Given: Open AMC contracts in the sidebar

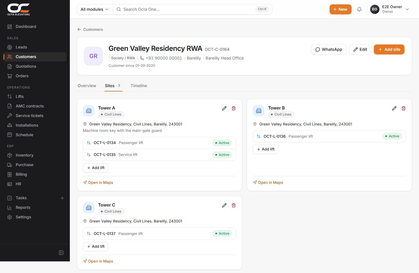Looking at the screenshot, I should tap(35, 106).
